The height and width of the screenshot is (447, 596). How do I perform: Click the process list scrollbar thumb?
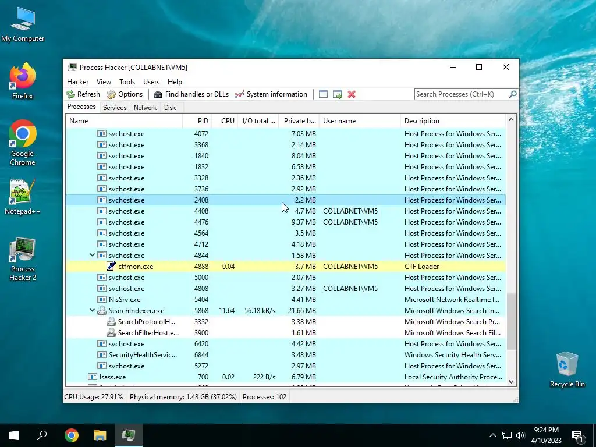coord(511,321)
